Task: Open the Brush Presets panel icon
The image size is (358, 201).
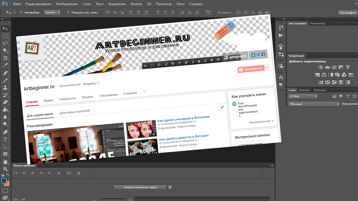Action: 281,54
